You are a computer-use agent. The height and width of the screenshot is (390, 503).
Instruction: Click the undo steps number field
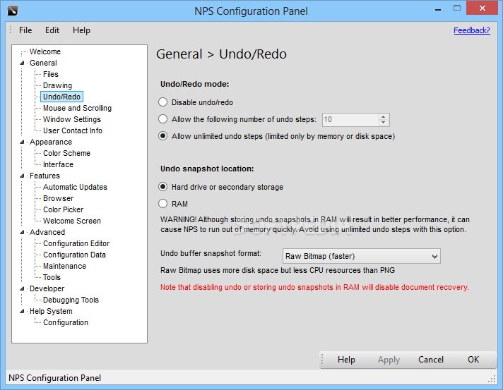click(x=350, y=120)
